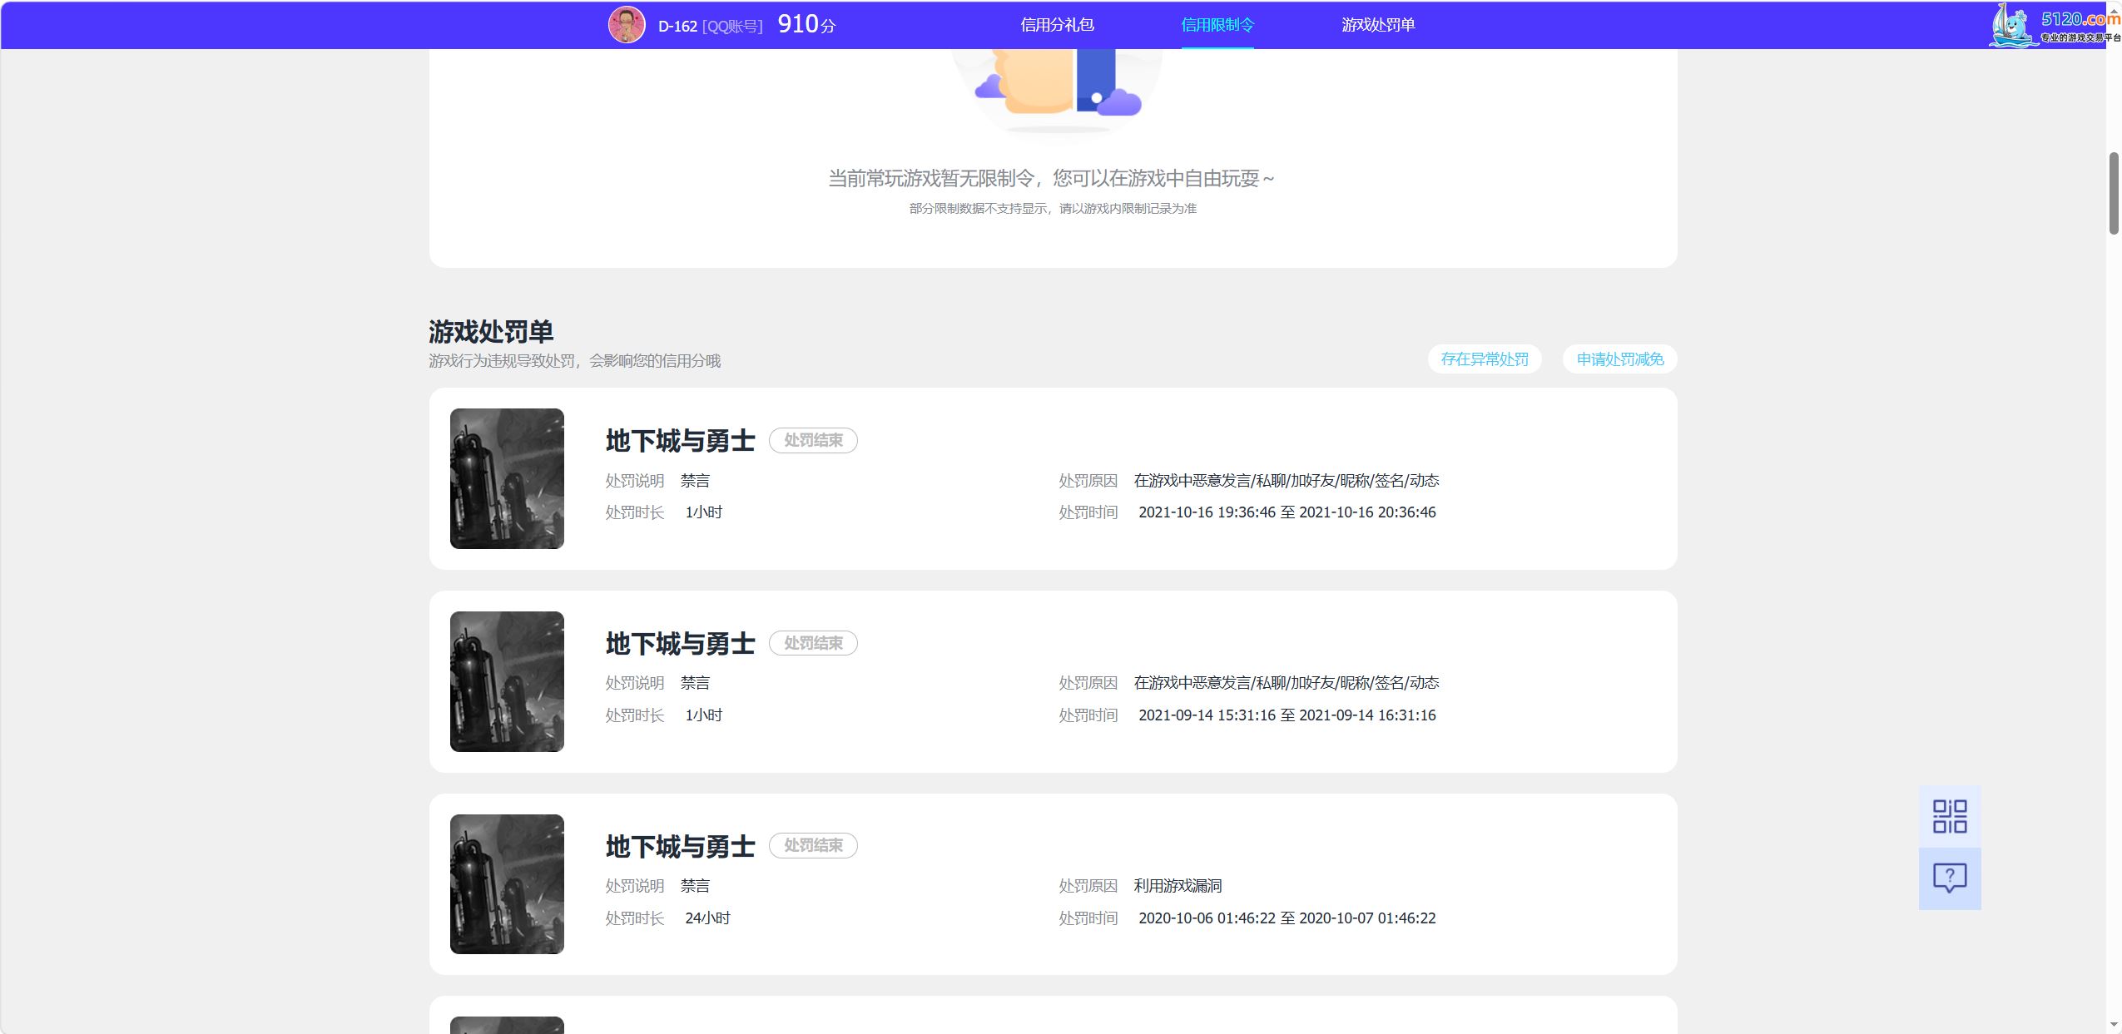Open the QR code side widget
The width and height of the screenshot is (2122, 1034).
(1950, 816)
